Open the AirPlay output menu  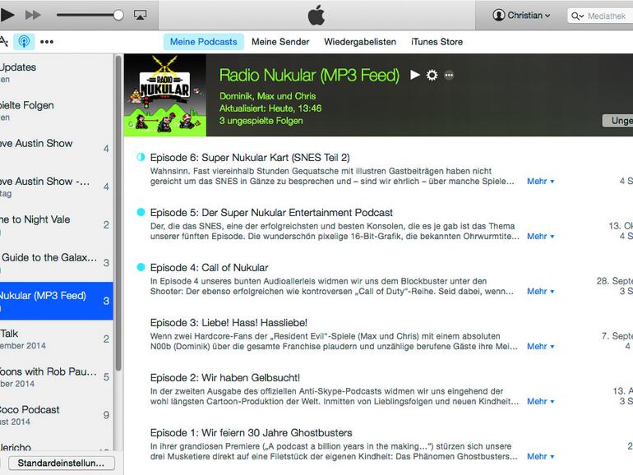pos(140,15)
